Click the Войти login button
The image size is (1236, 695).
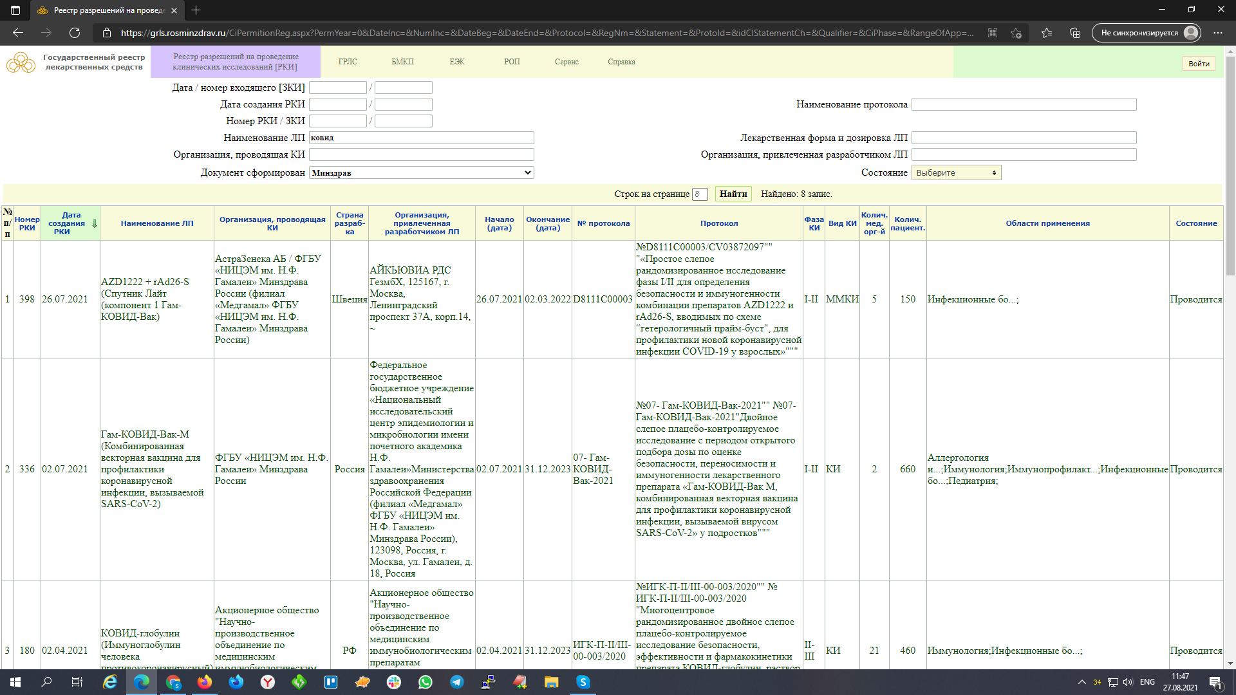coord(1198,63)
